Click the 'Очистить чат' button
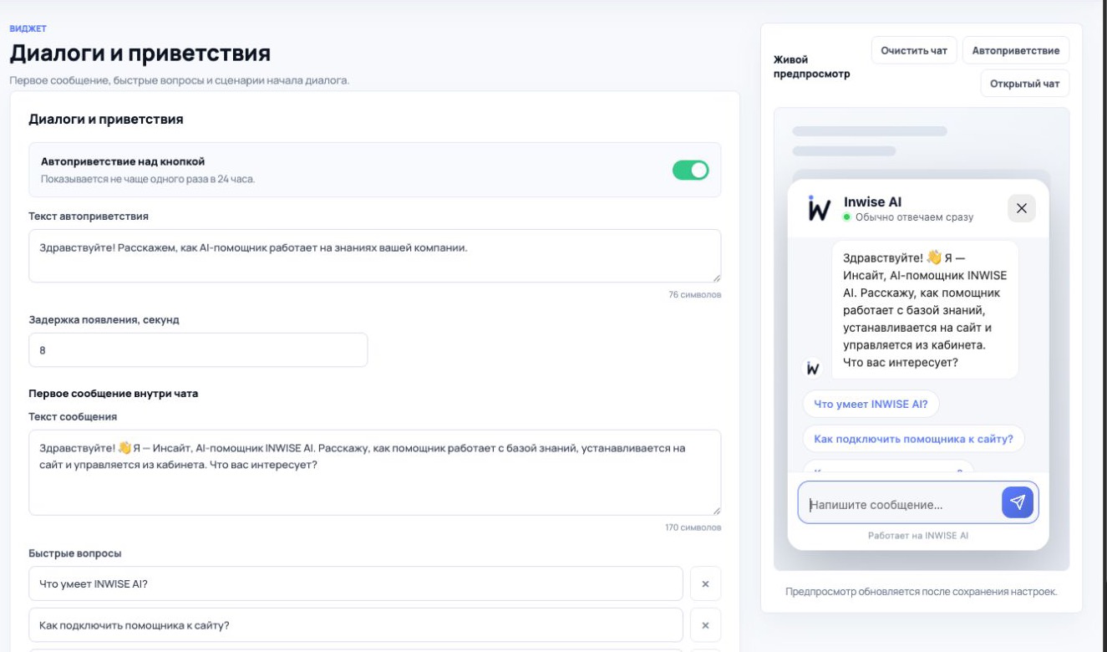The height and width of the screenshot is (652, 1107). [914, 50]
